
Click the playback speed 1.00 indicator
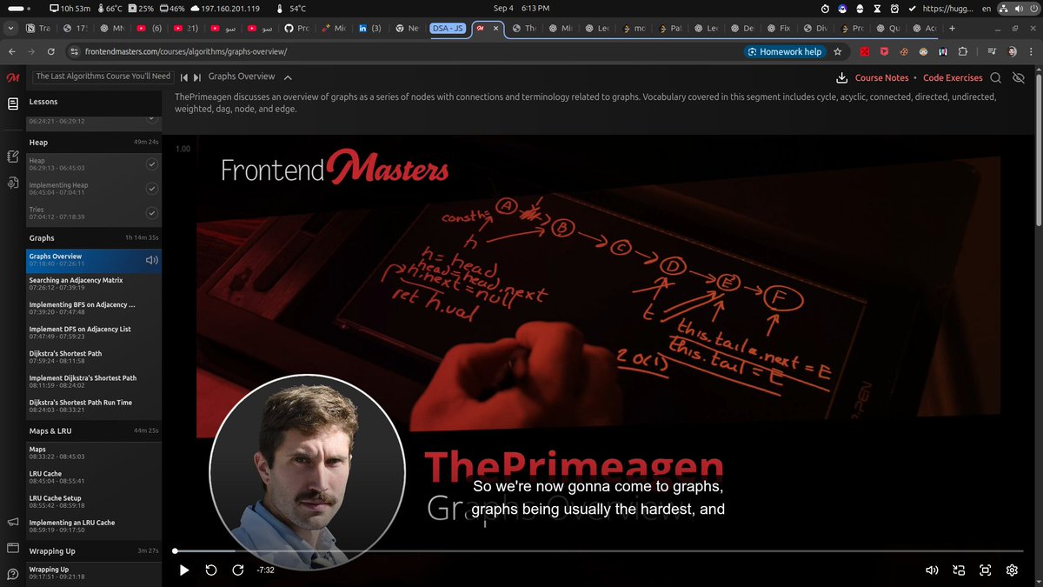[x=183, y=149]
